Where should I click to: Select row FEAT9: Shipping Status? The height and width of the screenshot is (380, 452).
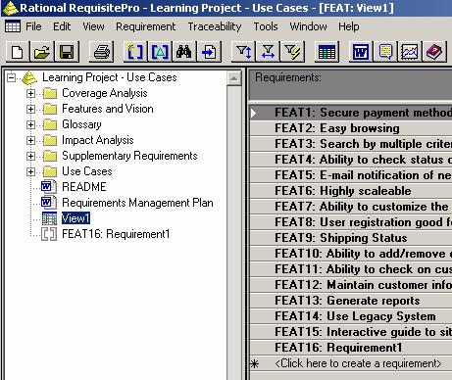[x=351, y=238]
